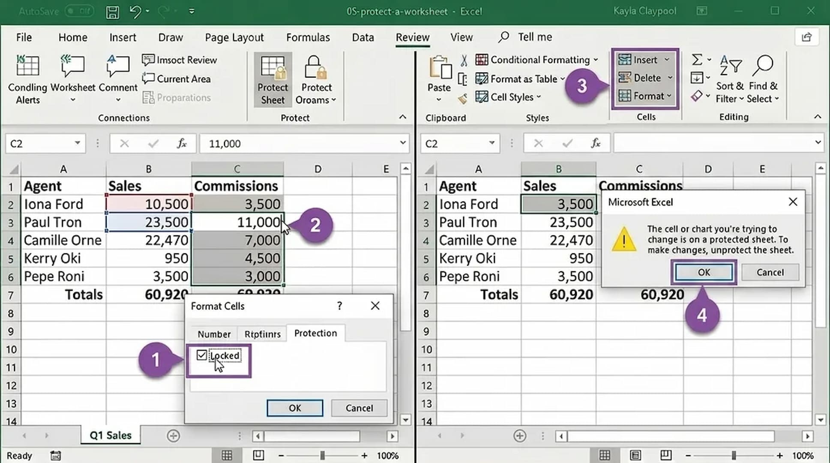Image resolution: width=830 pixels, height=463 pixels.
Task: Open the Delete cells dropdown
Action: point(645,78)
